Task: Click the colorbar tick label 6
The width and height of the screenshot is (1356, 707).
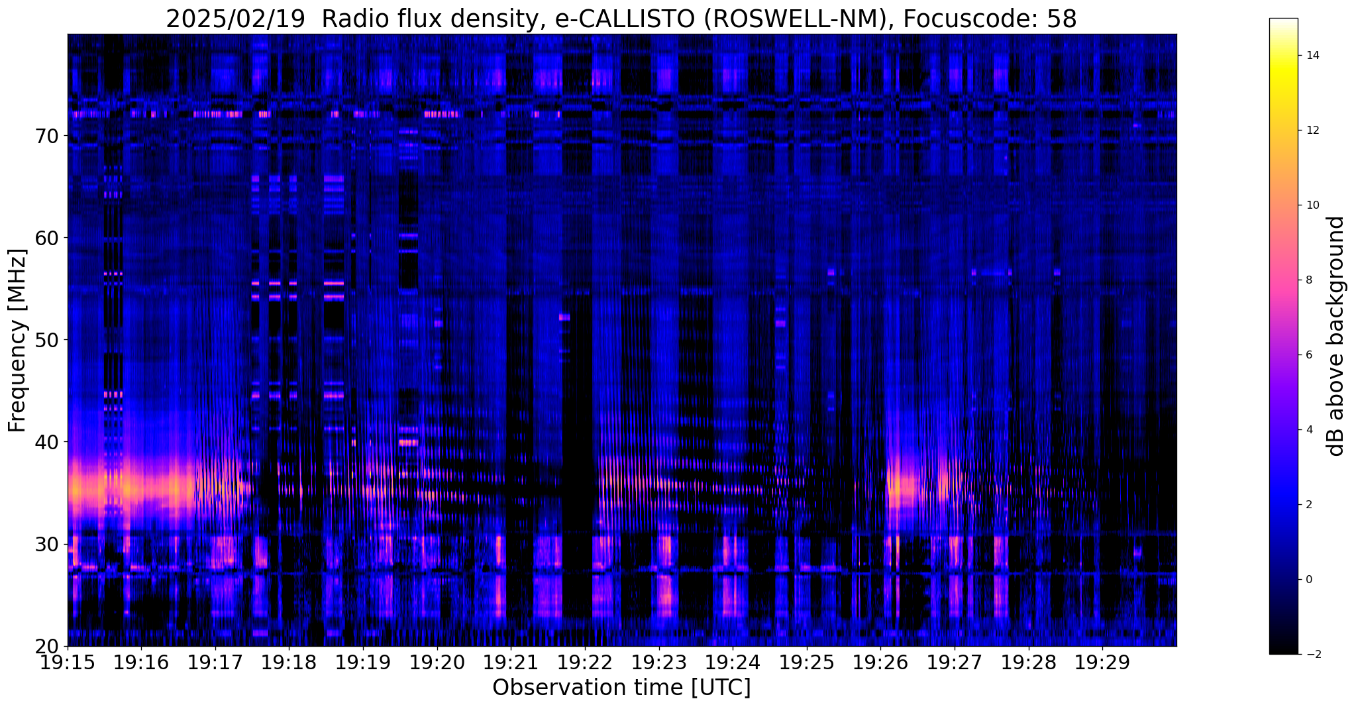Action: (x=1309, y=355)
